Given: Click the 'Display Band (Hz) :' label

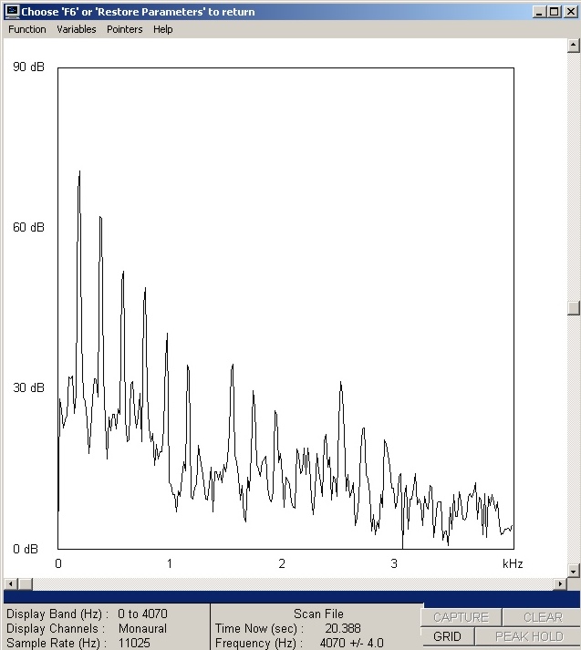Looking at the screenshot, I should pos(57,614).
